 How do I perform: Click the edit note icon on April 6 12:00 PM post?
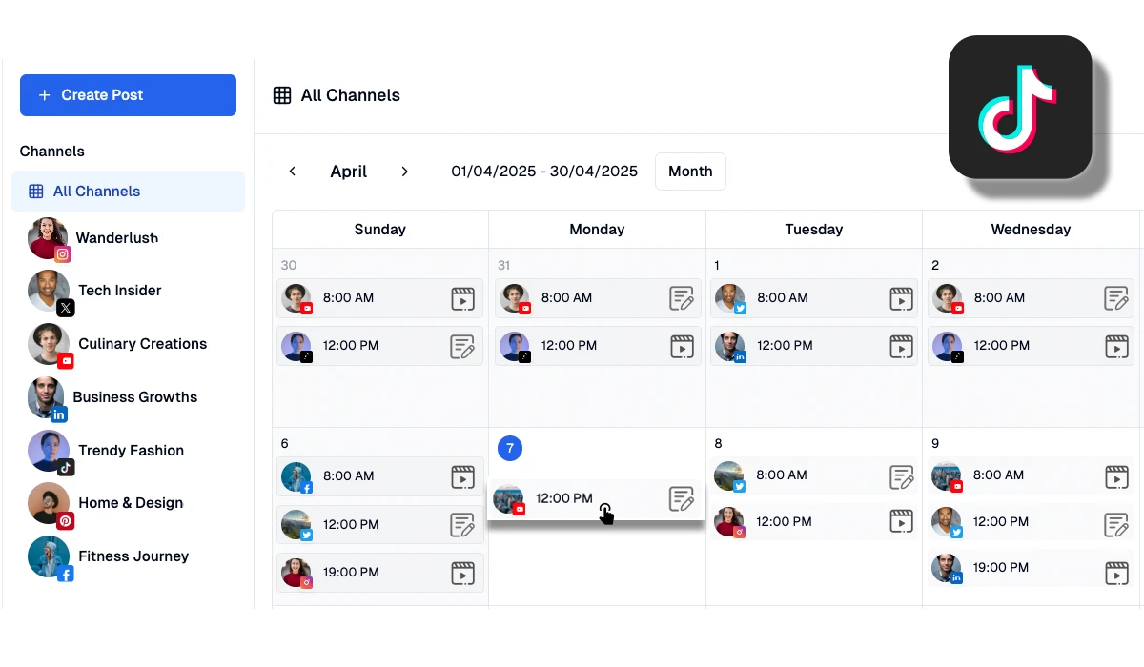(x=462, y=525)
